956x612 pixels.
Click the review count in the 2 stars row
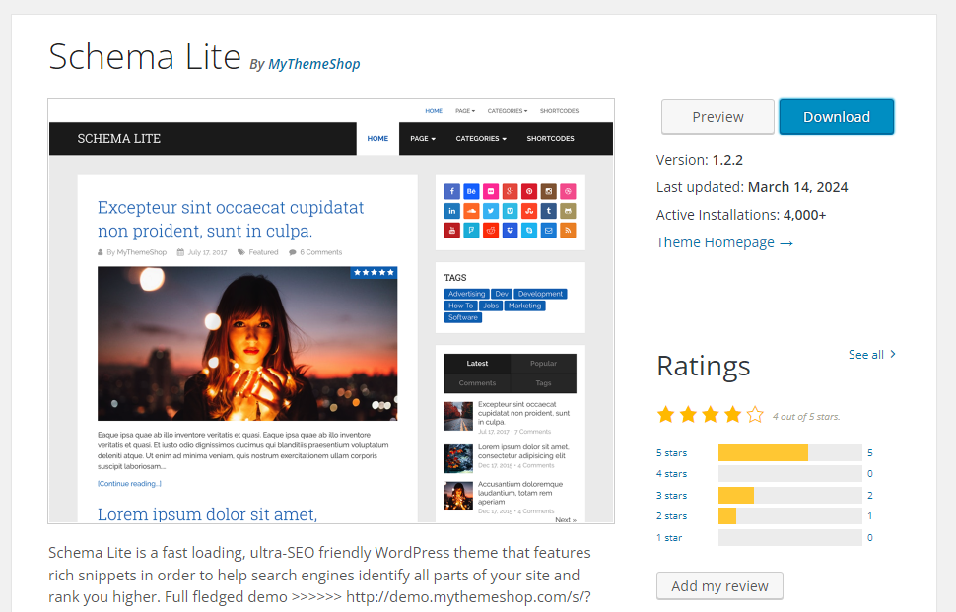870,516
